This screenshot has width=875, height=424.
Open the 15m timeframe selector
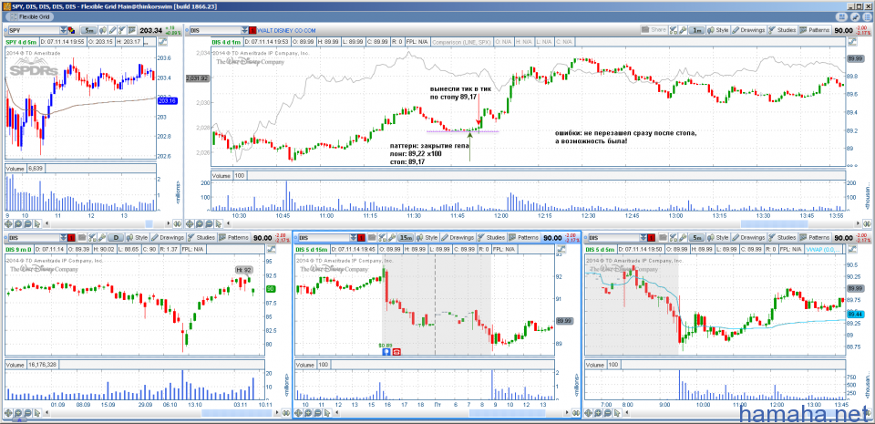click(x=406, y=237)
